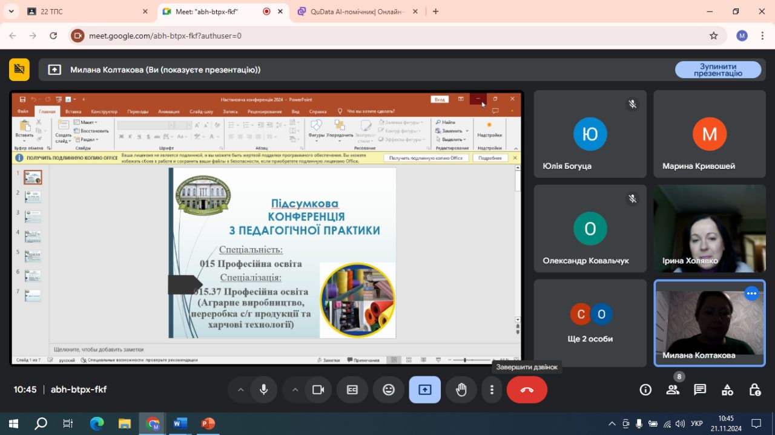This screenshot has width=775, height=435.
Task: Show the participants list icon
Action: (673, 390)
